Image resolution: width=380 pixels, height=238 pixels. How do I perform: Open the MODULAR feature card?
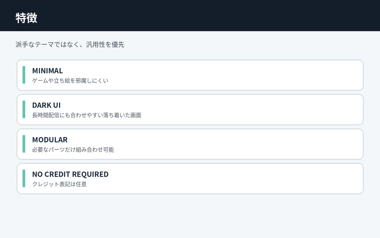190,144
